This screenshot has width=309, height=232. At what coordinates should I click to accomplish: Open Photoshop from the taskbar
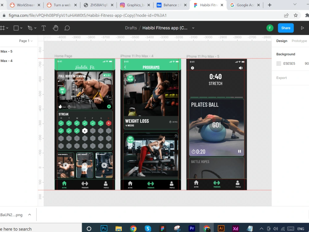pyautogui.click(x=104, y=228)
